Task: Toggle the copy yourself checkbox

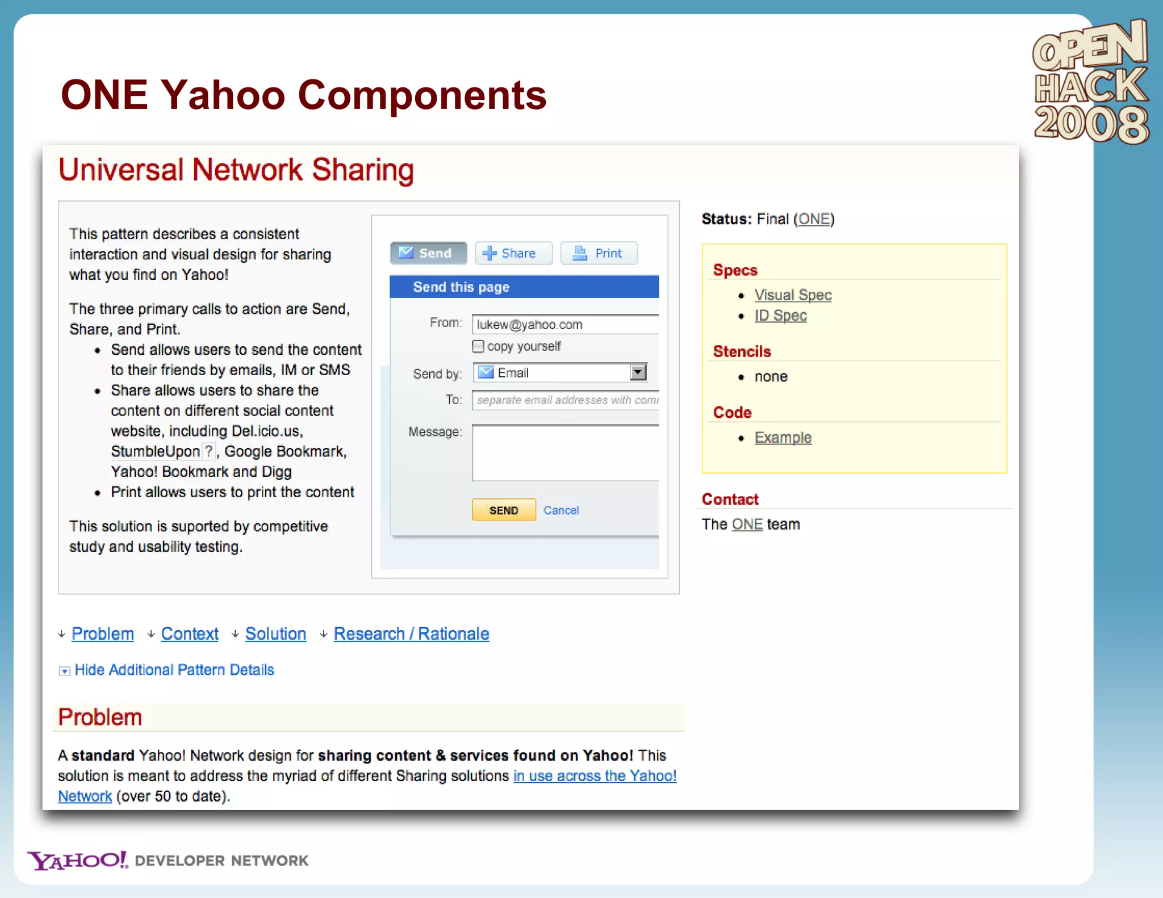Action: [x=478, y=346]
